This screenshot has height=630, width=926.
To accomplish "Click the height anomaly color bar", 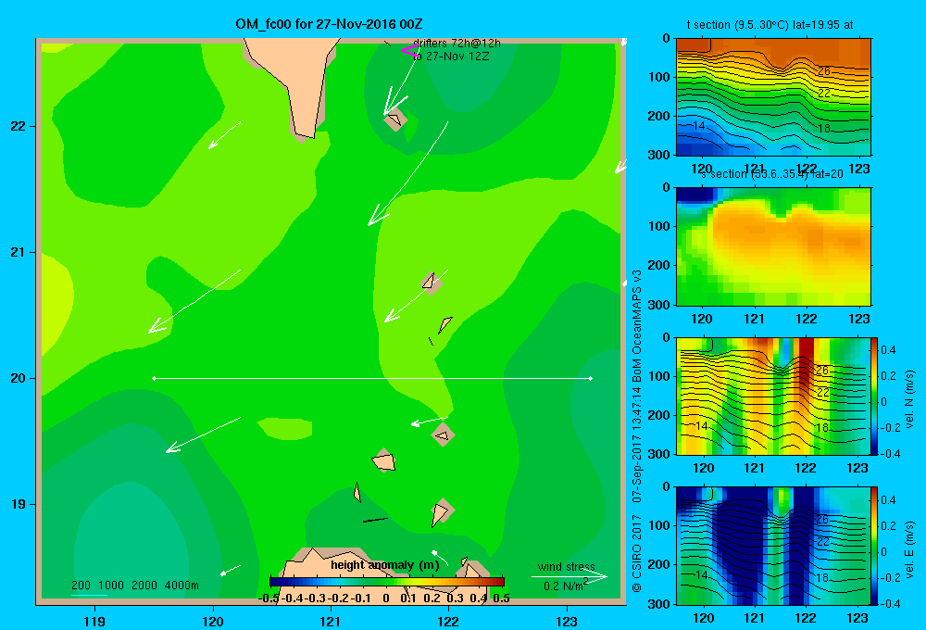I will pyautogui.click(x=387, y=582).
